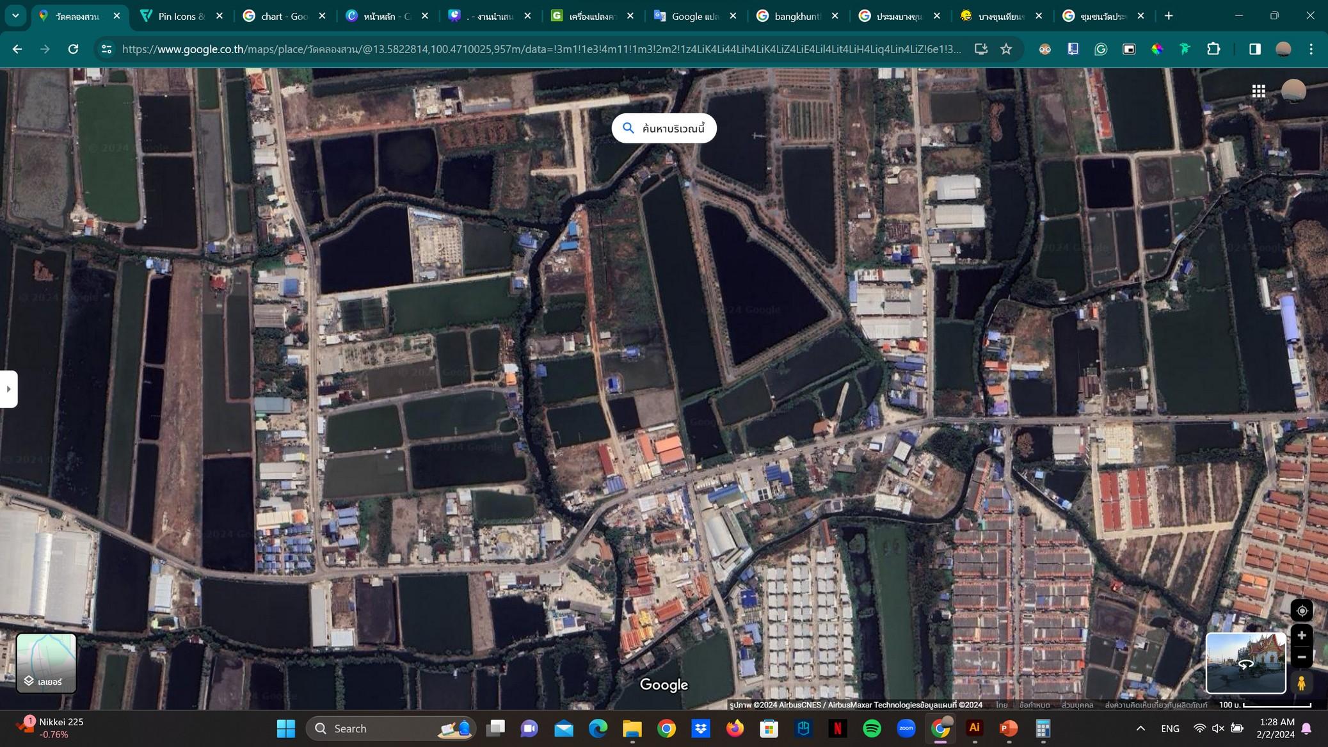Click the ค้นหาบริเวณนี้ search this area button
The width and height of the screenshot is (1328, 747).
point(664,129)
